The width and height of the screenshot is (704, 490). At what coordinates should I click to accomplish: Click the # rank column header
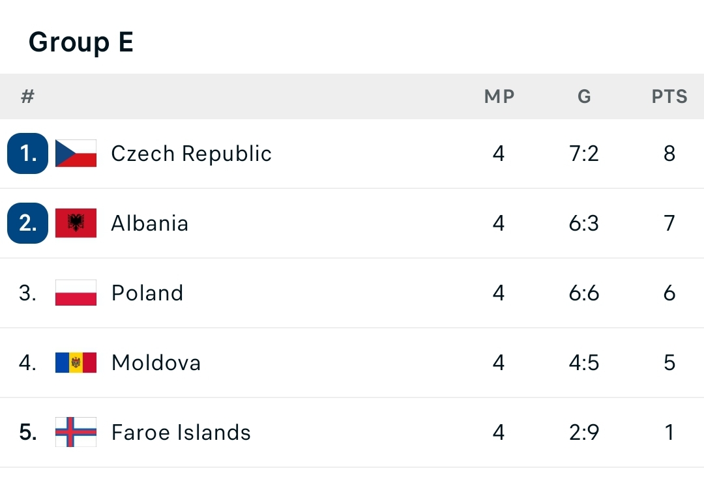tap(28, 96)
